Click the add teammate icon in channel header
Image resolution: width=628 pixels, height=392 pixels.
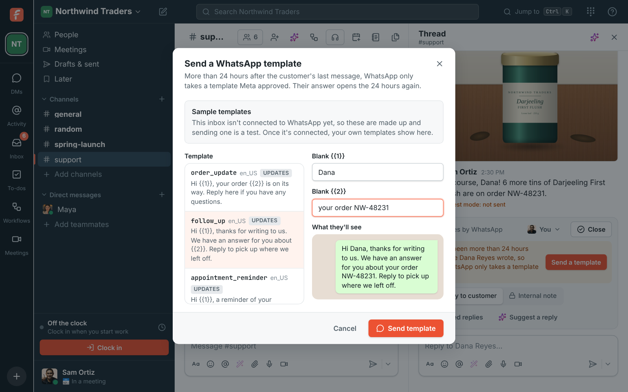[275, 37]
